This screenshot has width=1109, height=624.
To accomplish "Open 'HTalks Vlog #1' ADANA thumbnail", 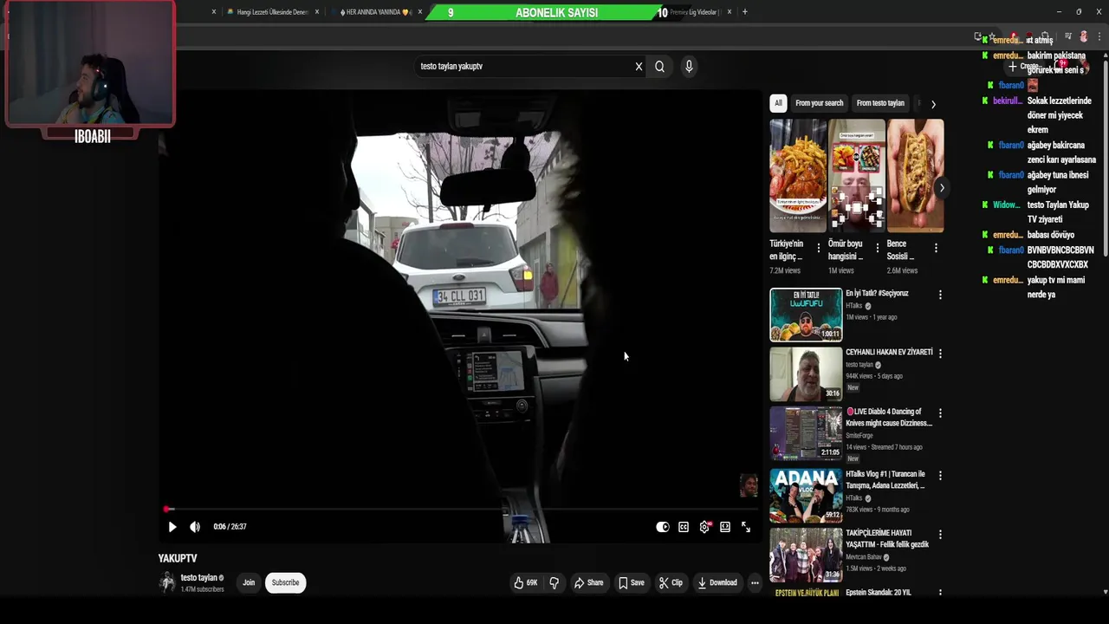I will (x=806, y=495).
